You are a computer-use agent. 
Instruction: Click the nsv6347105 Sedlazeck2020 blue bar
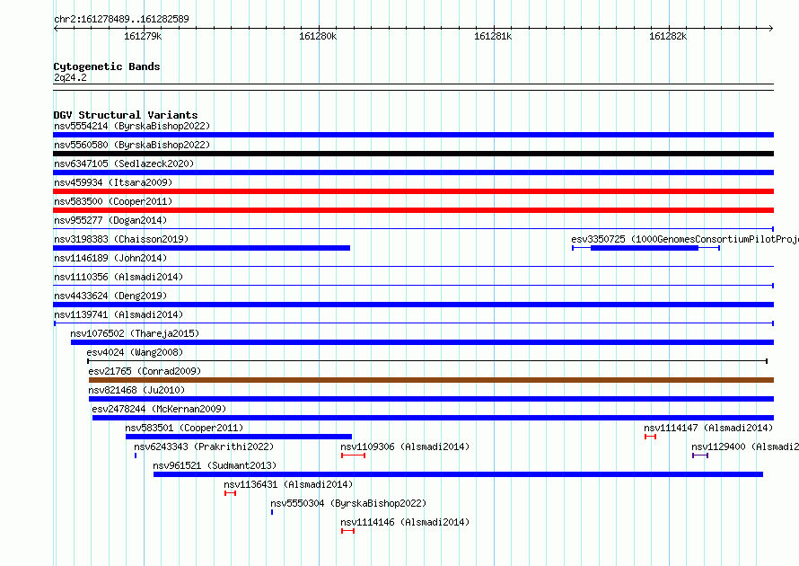[413, 172]
